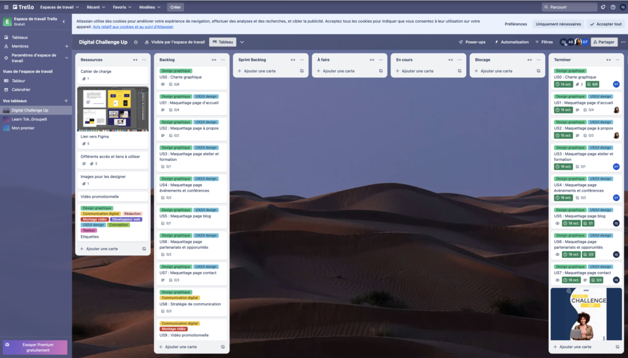
Task: Open the board view switcher chevron
Action: coord(242,42)
